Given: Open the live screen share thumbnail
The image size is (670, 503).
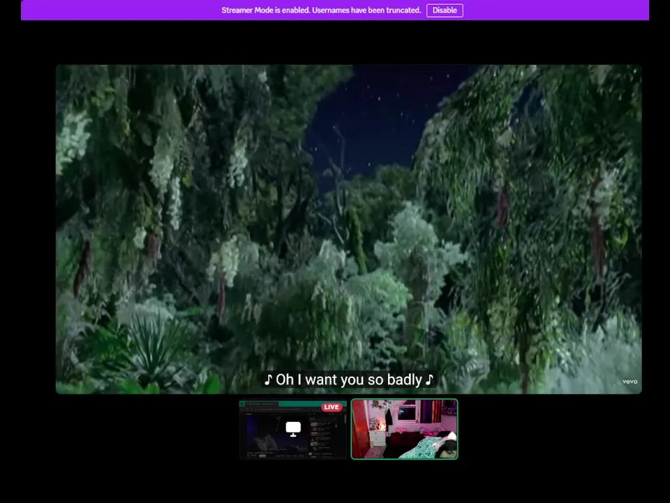Looking at the screenshot, I should [x=293, y=429].
